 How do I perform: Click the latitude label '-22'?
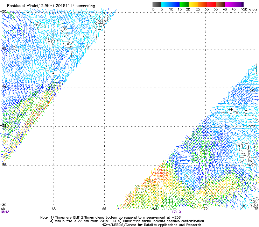[x=3, y=49]
